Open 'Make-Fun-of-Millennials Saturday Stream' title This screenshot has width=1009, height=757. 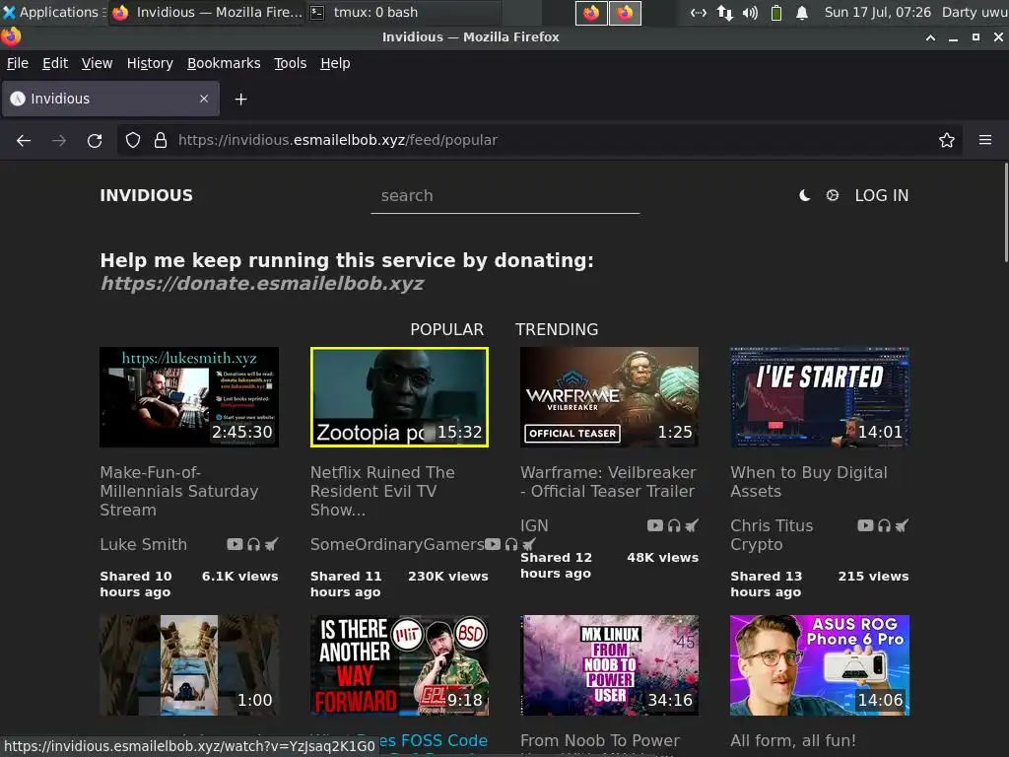[179, 491]
